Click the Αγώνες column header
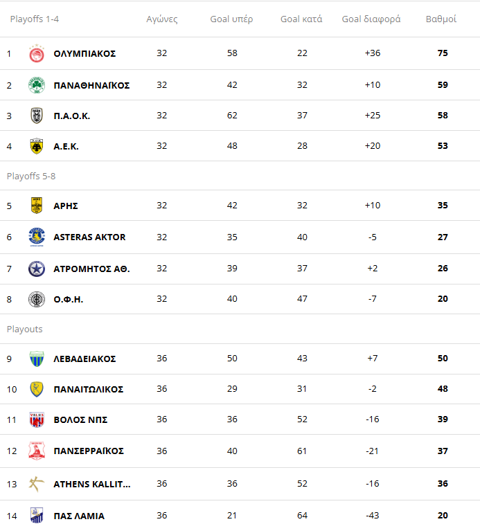The width and height of the screenshot is (480, 524). [x=162, y=19]
